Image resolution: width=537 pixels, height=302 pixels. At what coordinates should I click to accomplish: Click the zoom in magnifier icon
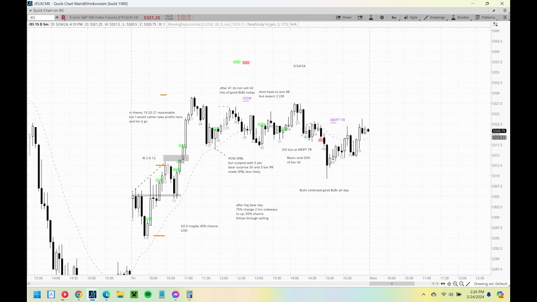455,284
